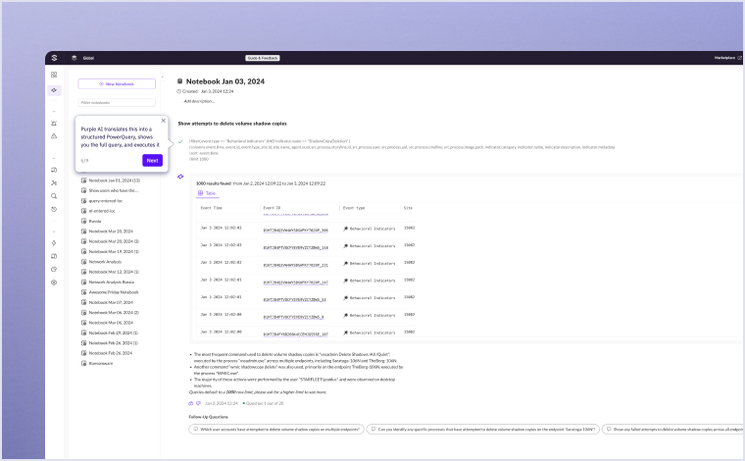Click the SentinelOne logo in top bar
This screenshot has width=745, height=461.
pos(55,58)
